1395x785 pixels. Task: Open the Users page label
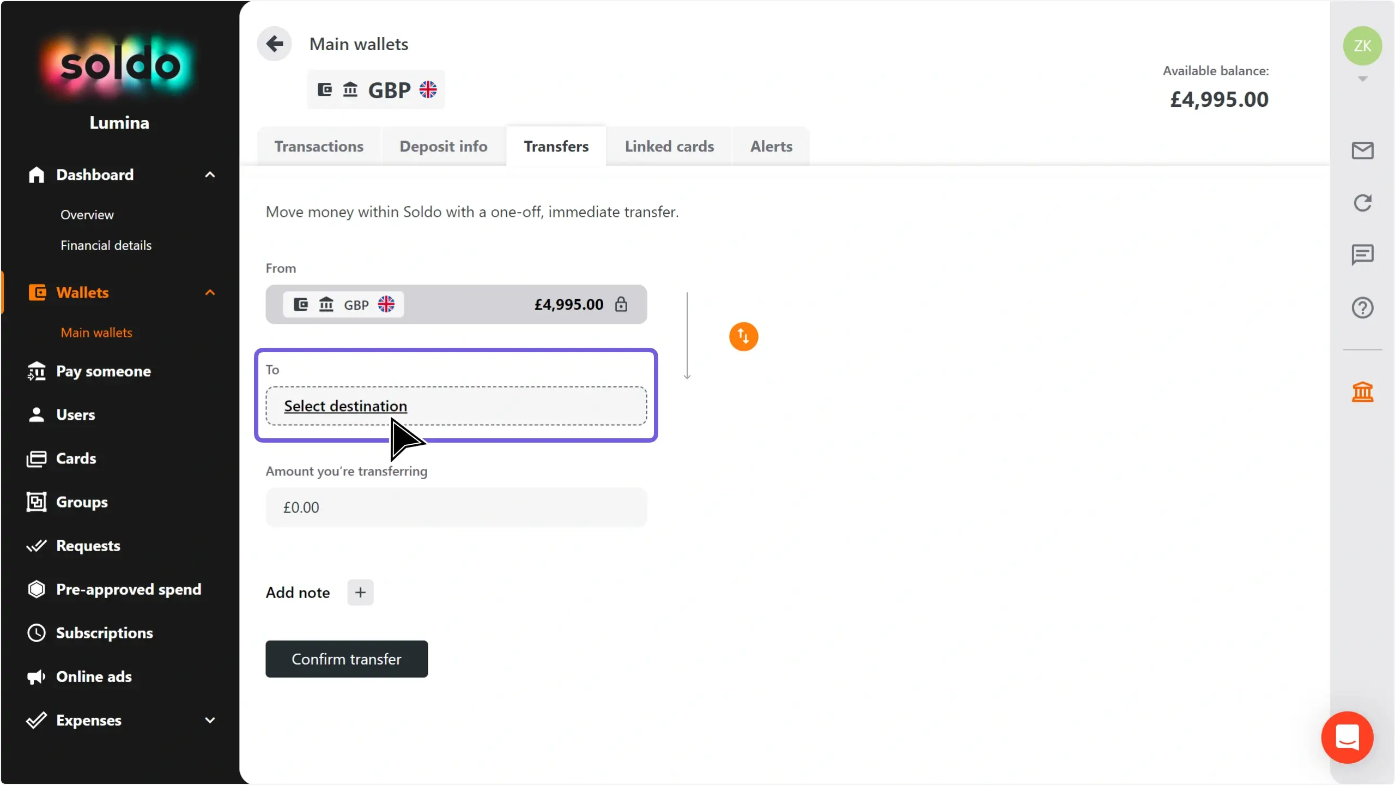point(76,415)
